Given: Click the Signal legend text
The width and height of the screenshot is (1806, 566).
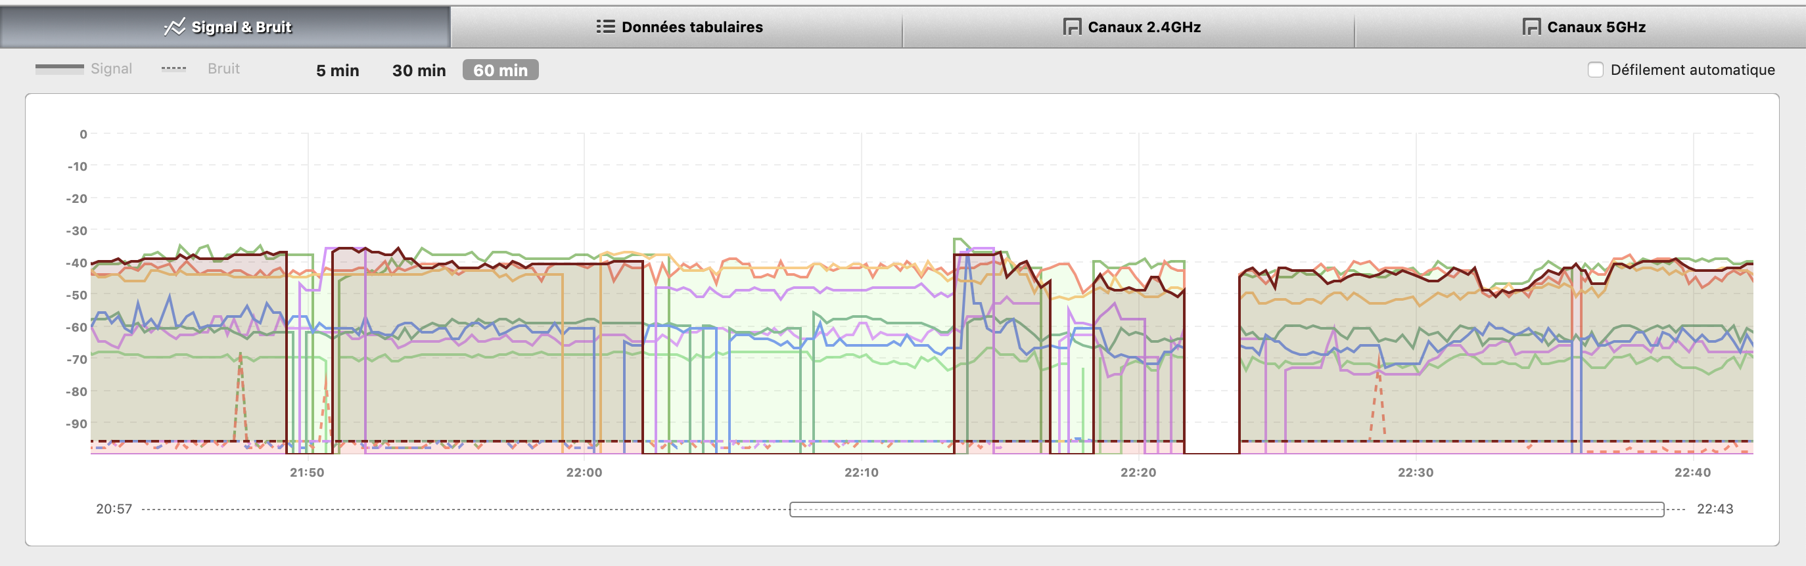Looking at the screenshot, I should (111, 69).
